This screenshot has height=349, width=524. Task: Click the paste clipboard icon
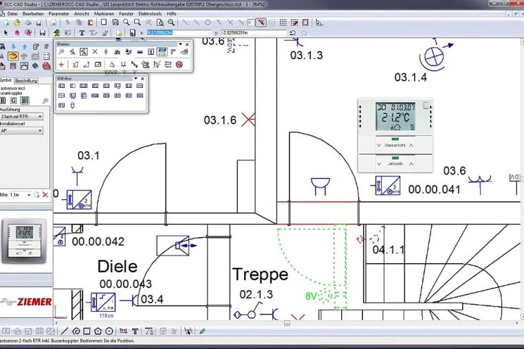pos(90,23)
